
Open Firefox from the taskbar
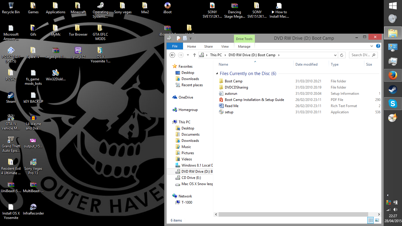coord(393,76)
